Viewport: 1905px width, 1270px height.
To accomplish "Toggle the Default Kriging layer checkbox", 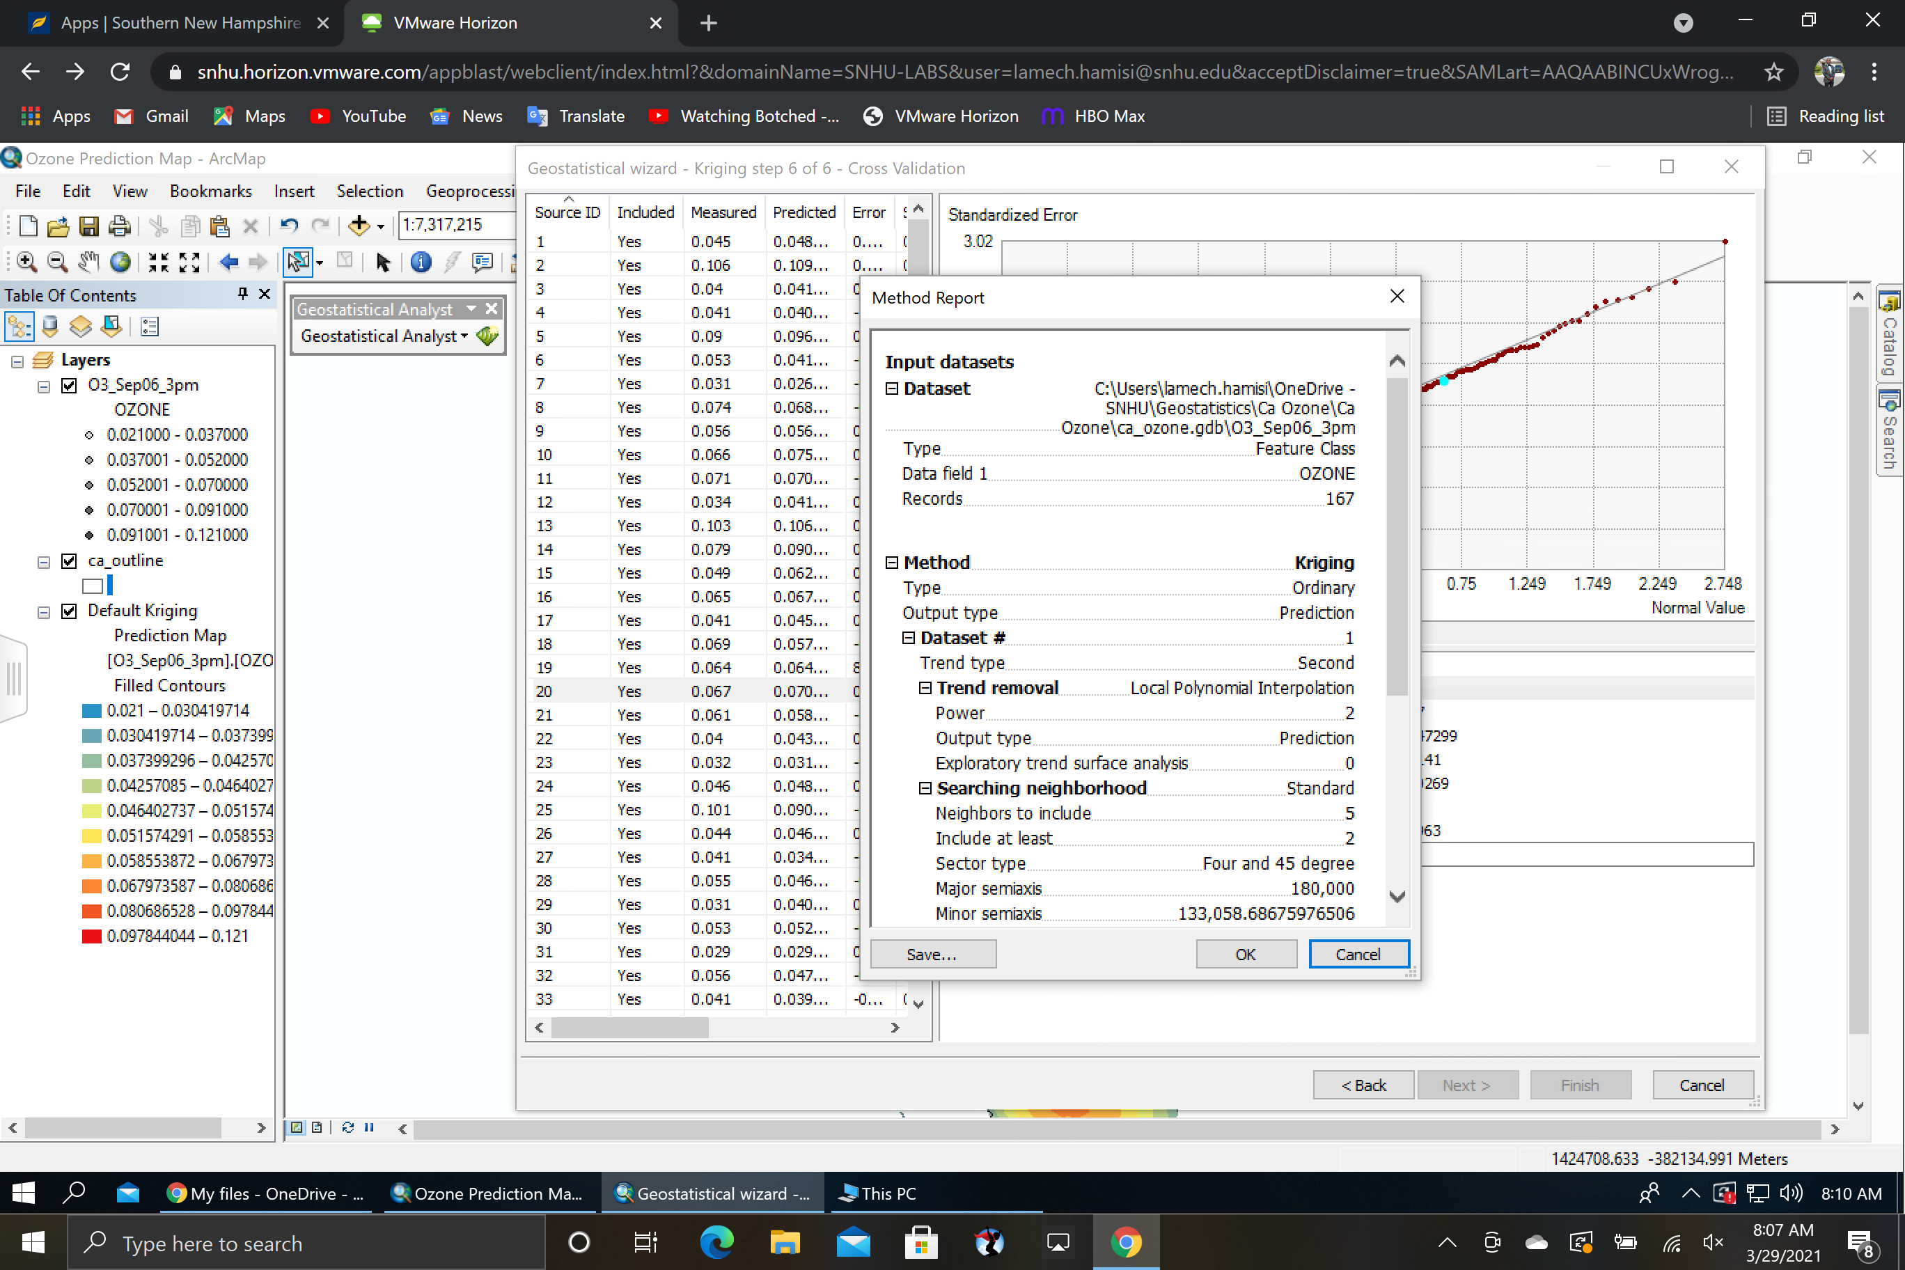I will (x=70, y=611).
